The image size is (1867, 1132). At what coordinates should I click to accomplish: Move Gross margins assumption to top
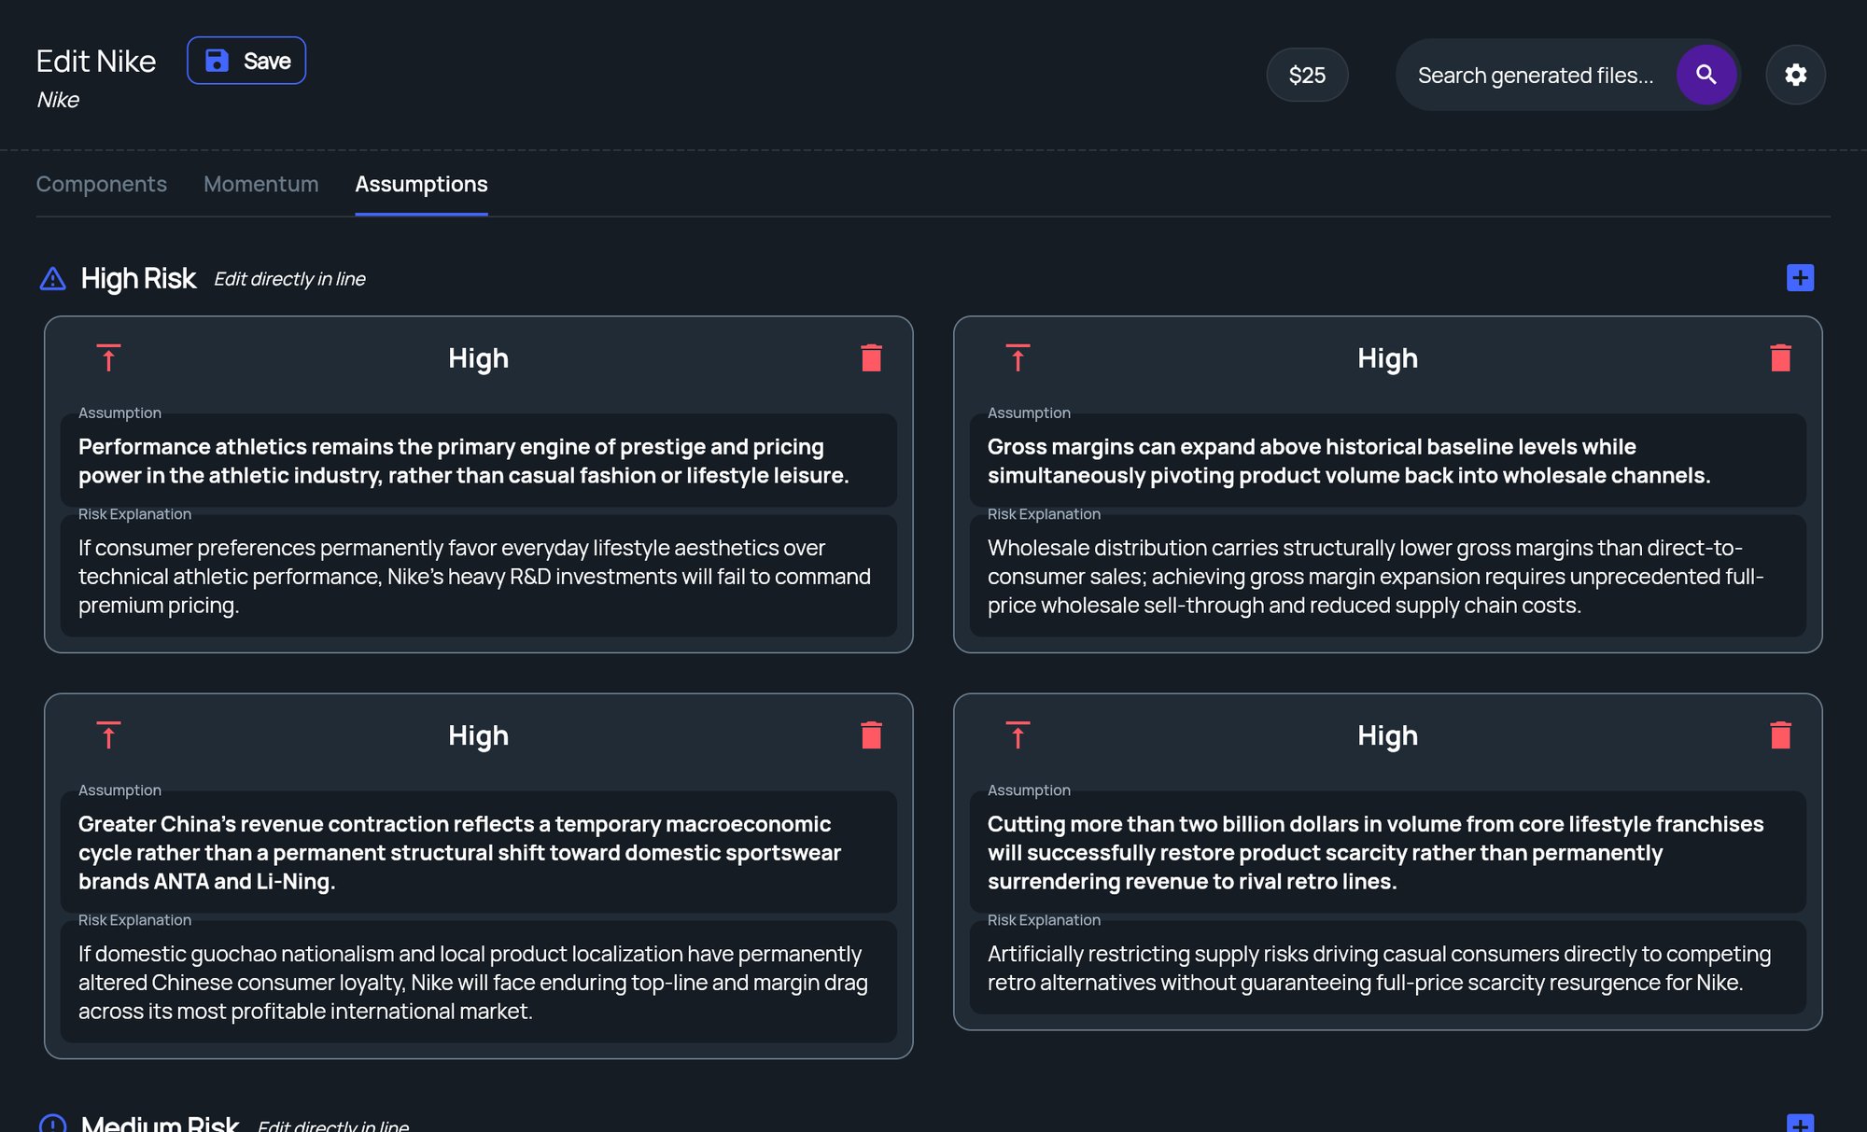1018,357
